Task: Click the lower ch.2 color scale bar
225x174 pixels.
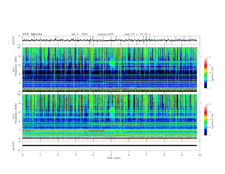Action: click(205, 120)
